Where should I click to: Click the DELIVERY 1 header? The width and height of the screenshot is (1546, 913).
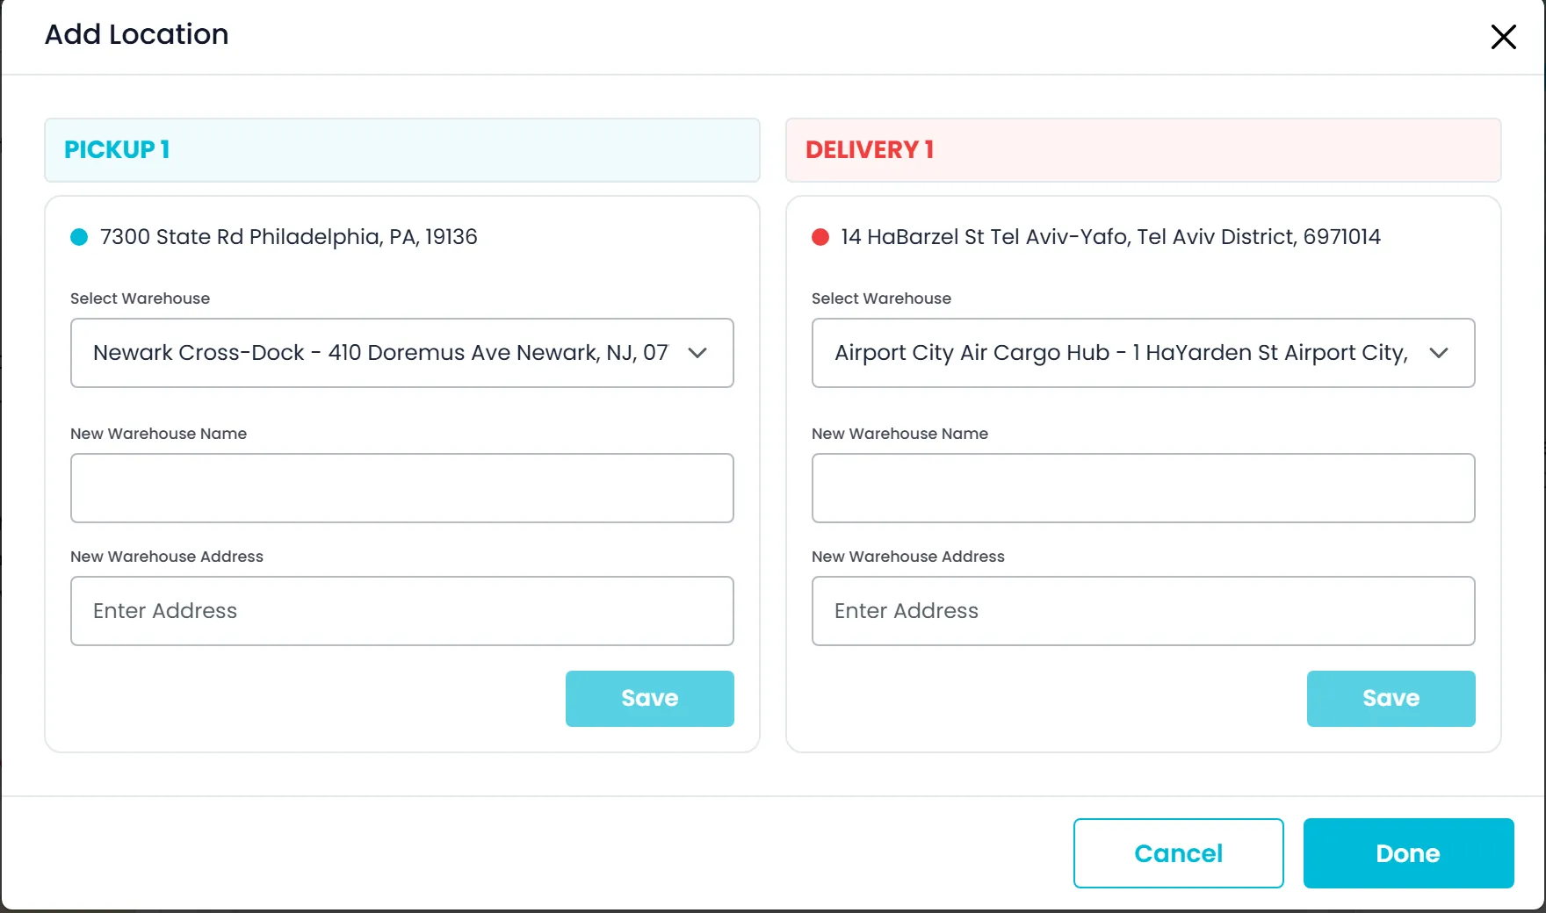coord(1143,150)
